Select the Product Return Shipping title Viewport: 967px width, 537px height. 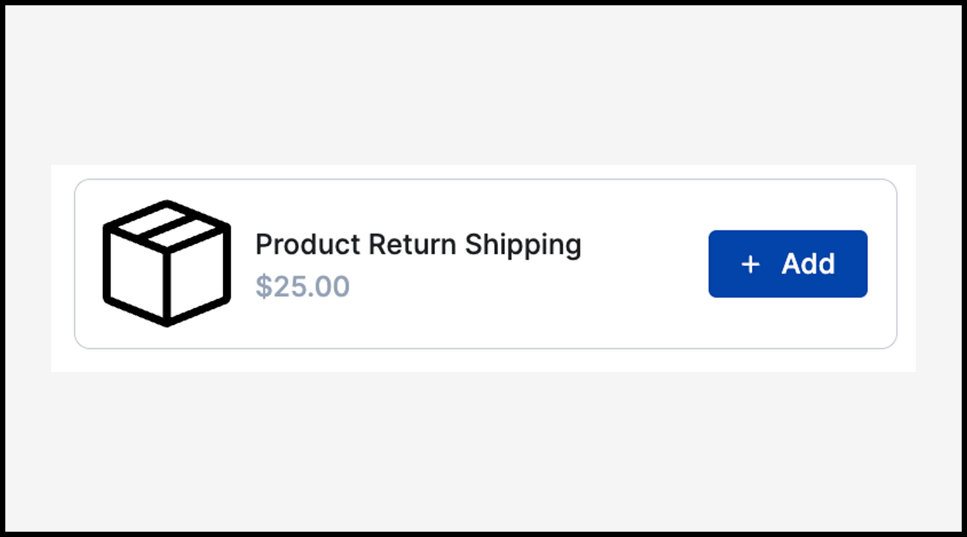[418, 245]
